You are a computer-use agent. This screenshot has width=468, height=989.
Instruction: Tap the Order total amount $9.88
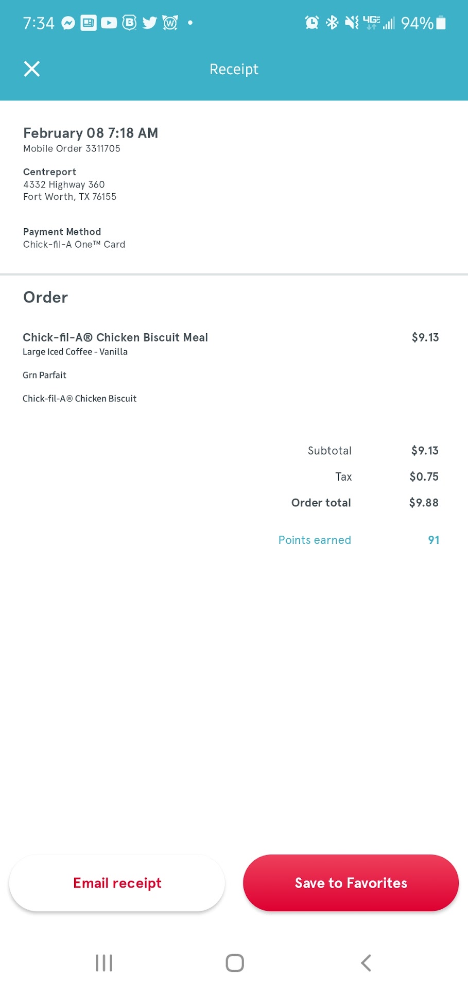424,503
